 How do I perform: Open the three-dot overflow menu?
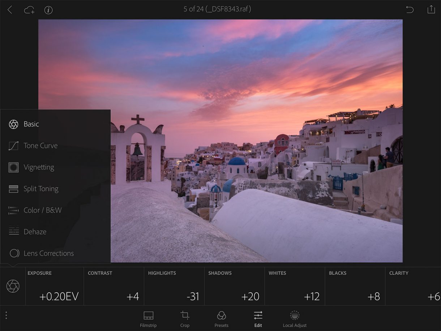click(x=6, y=315)
